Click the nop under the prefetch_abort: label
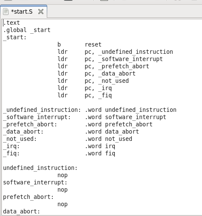 (63, 204)
